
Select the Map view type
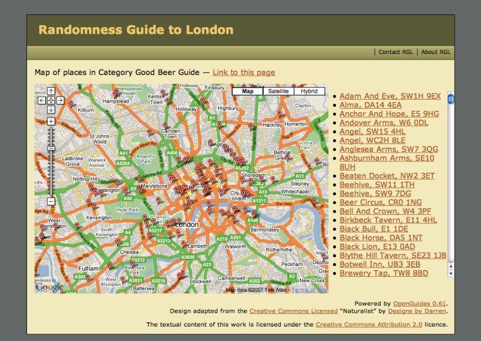tap(247, 91)
